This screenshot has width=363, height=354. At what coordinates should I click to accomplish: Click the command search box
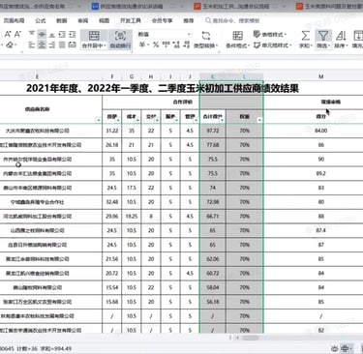232,20
